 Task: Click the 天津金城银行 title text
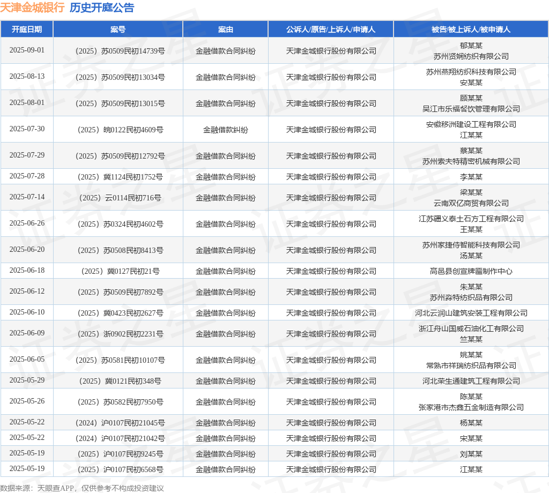32,8
